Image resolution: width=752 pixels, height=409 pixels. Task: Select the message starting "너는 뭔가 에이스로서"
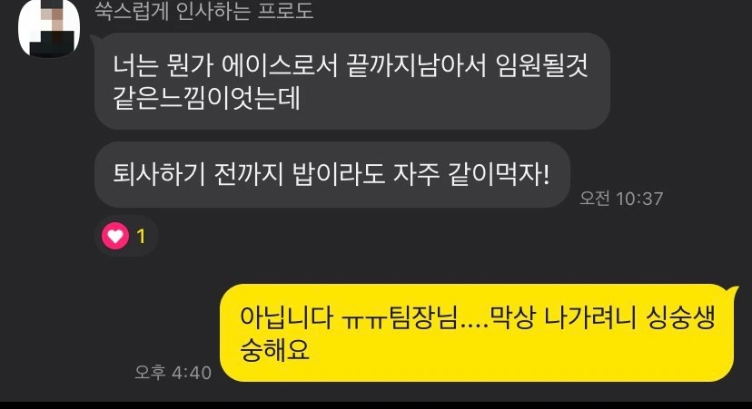352,81
